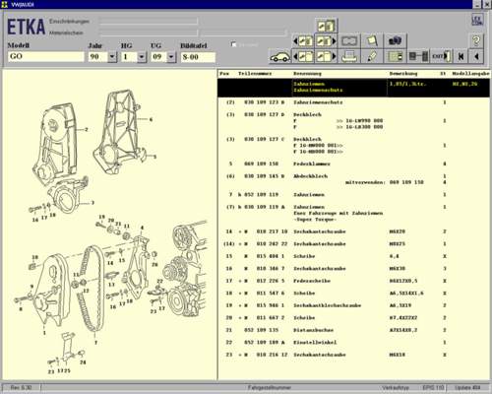Go to previous illustration in upper arrow row

[303, 41]
